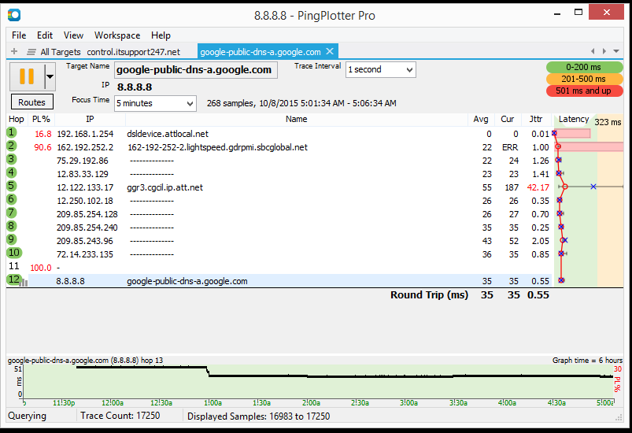Open the View menu

point(73,35)
